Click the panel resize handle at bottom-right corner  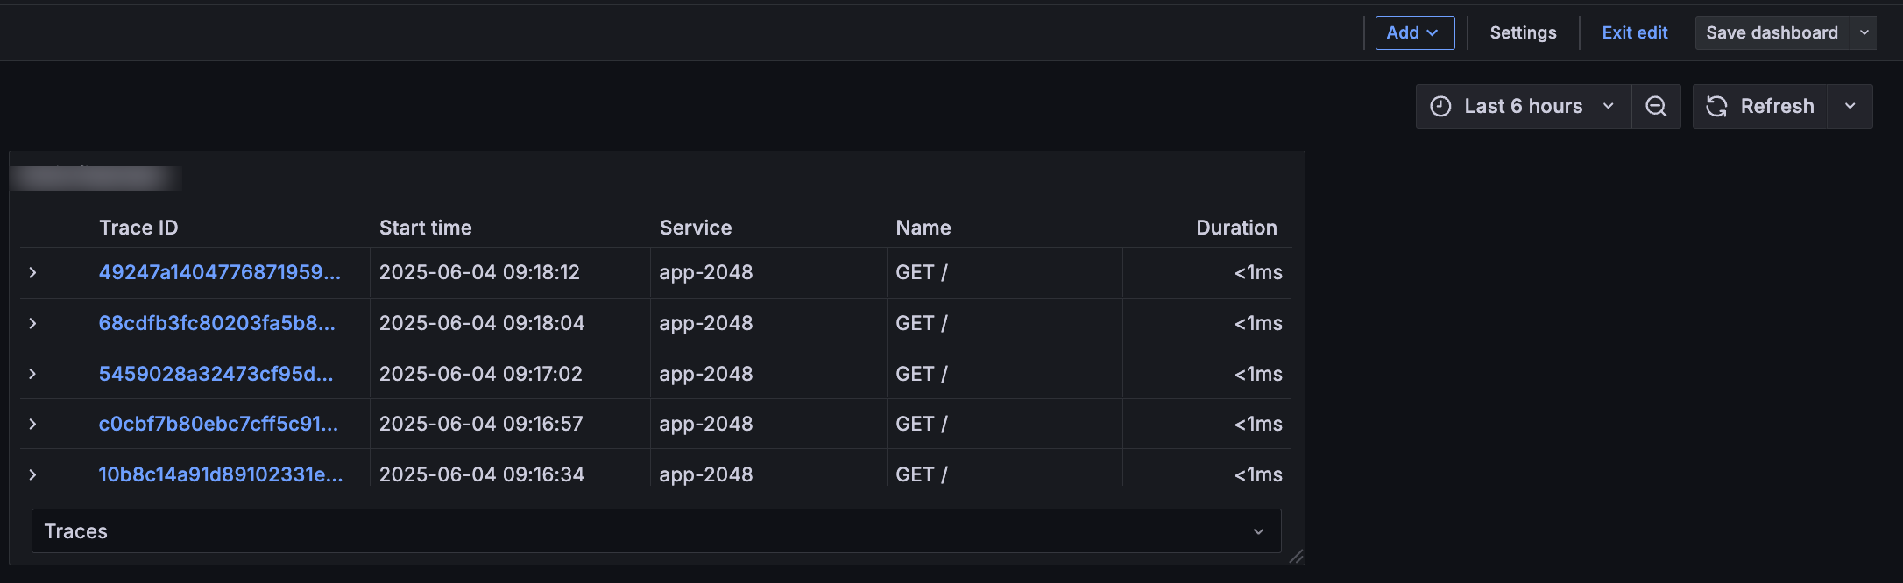click(1298, 556)
